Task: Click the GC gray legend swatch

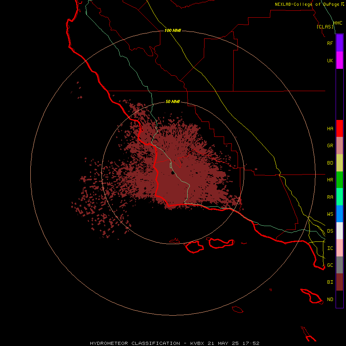Action: (339, 265)
